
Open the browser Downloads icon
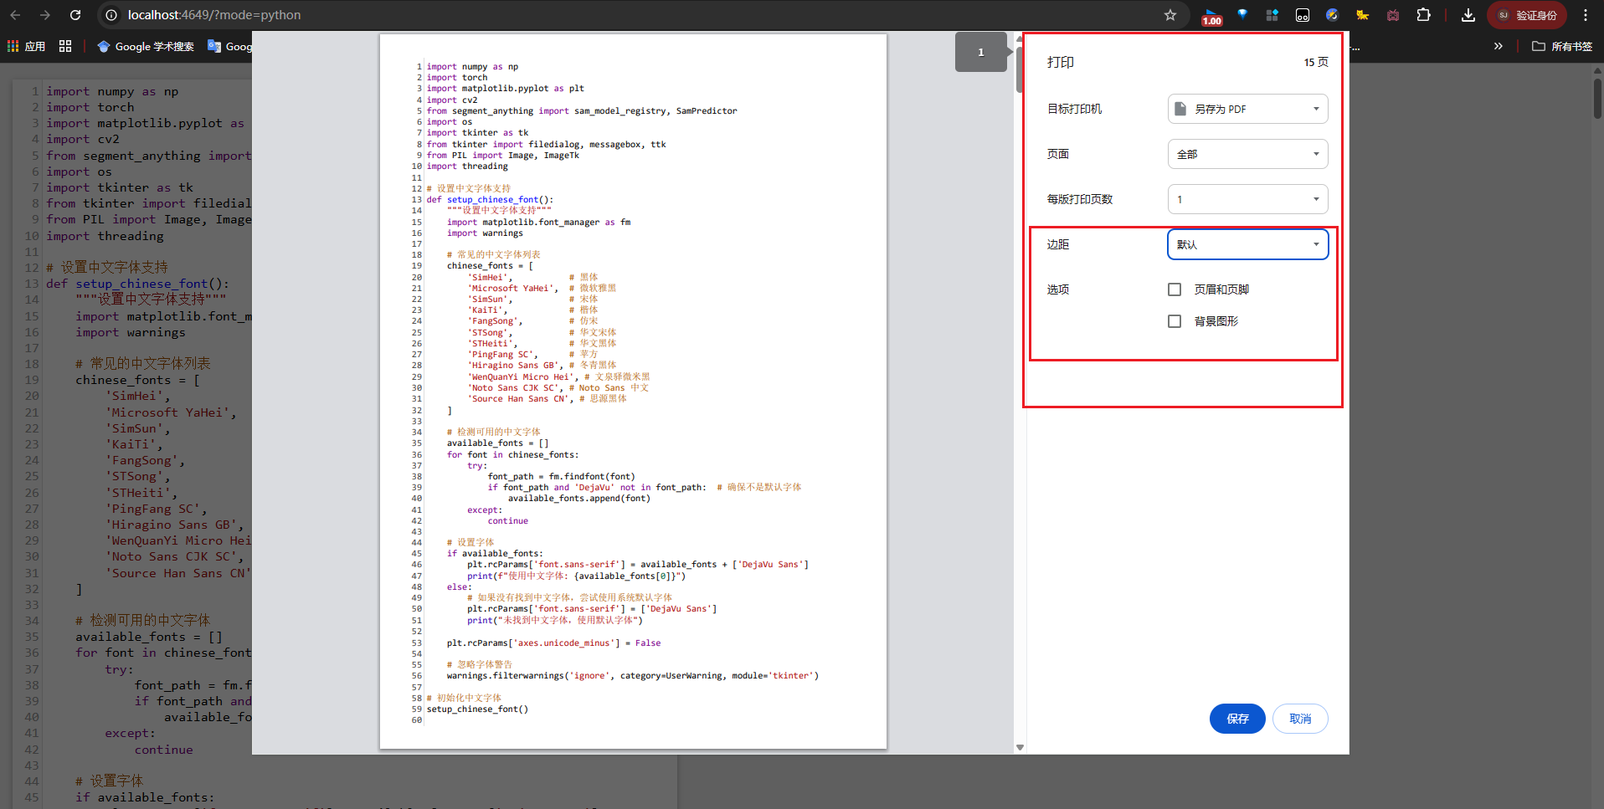[x=1468, y=15]
